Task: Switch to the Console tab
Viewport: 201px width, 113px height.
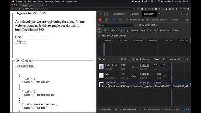Action: tap(134, 14)
